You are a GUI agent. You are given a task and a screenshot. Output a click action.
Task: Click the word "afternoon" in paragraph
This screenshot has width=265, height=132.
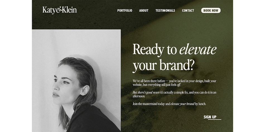(x=139, y=96)
